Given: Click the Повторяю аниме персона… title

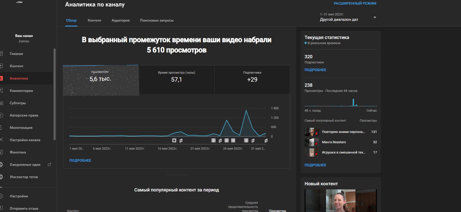Looking at the screenshot, I should [x=343, y=132].
